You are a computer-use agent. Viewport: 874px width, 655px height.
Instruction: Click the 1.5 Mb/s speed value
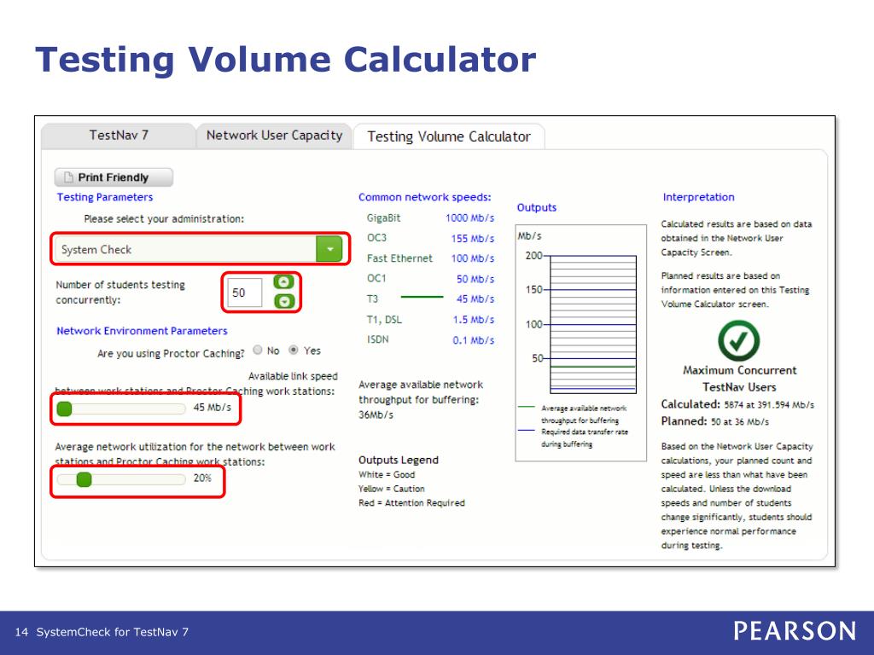coord(474,320)
